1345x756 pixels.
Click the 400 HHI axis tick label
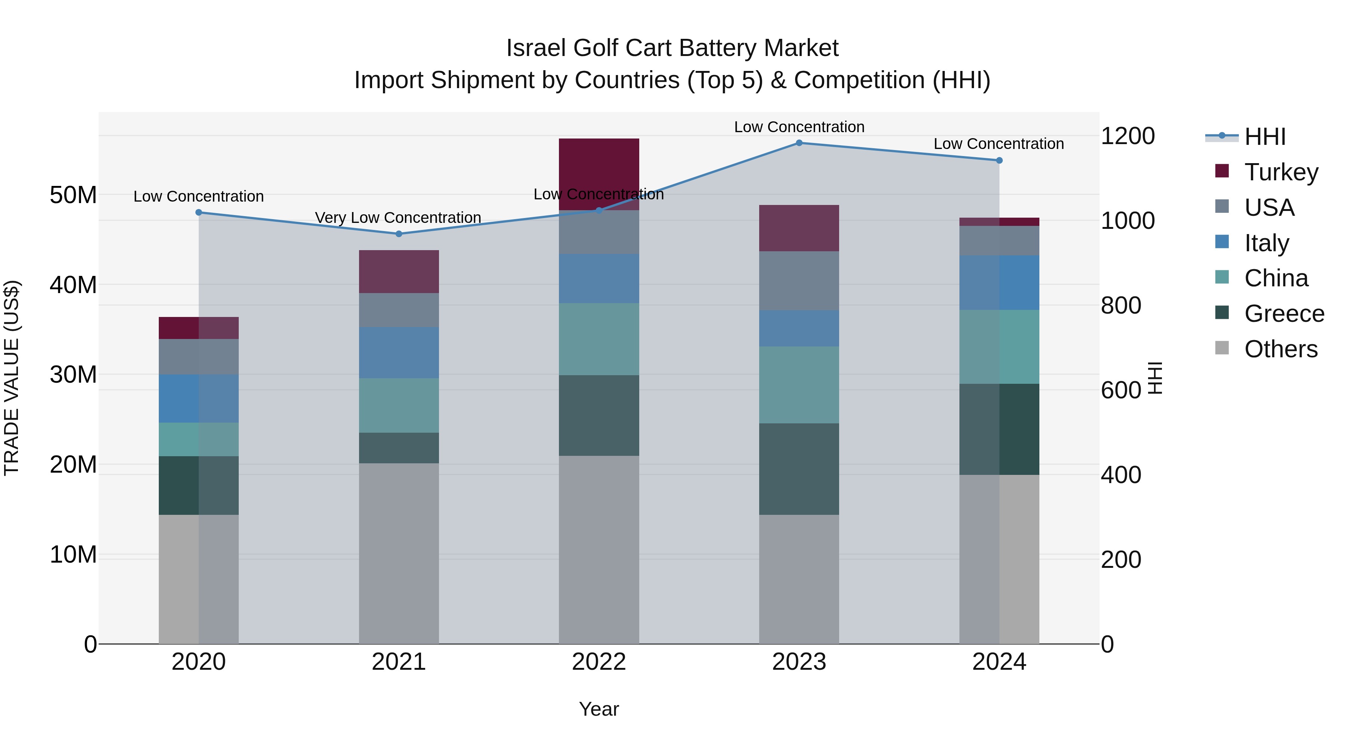(1121, 475)
